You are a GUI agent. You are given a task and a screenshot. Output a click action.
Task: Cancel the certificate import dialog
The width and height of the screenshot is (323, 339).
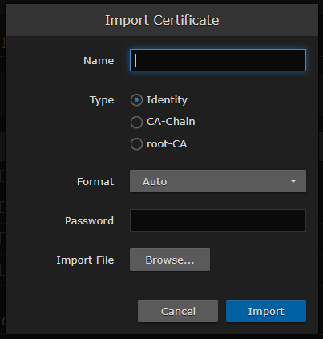(x=178, y=311)
